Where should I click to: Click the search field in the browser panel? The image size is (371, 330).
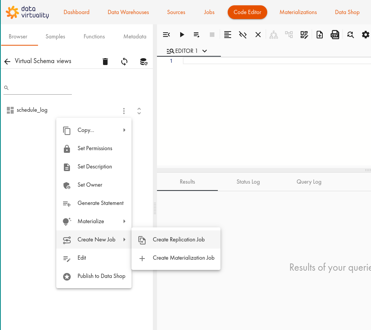pos(37,87)
